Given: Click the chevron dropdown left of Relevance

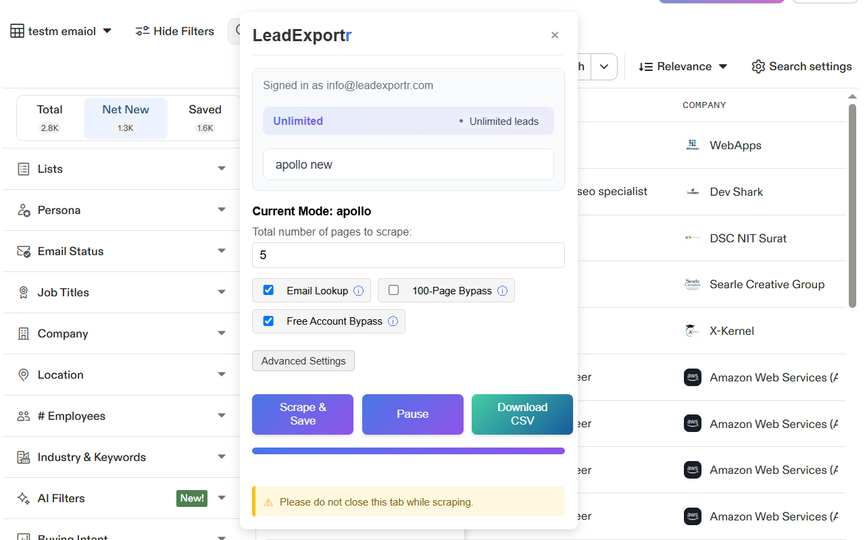Looking at the screenshot, I should point(604,67).
